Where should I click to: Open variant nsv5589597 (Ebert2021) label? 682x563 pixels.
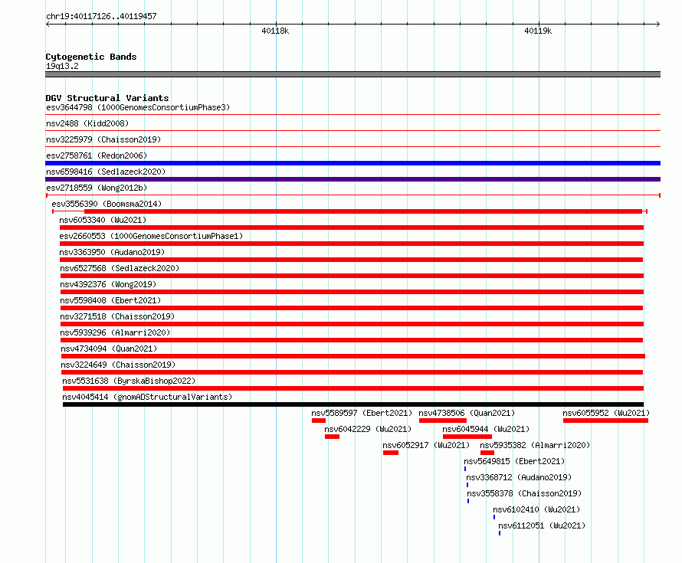coord(362,413)
